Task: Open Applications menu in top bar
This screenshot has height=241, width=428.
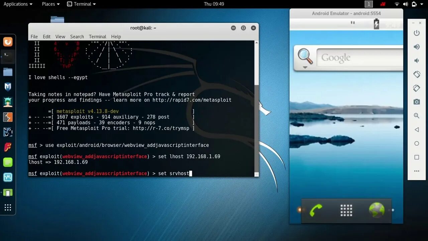Action: click(18, 4)
